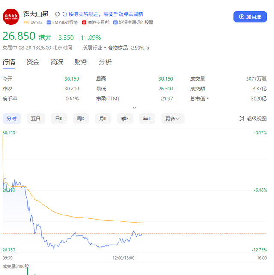Click the 昨收 value 30.200
The width and height of the screenshot is (274, 275).
pyautogui.click(x=71, y=89)
